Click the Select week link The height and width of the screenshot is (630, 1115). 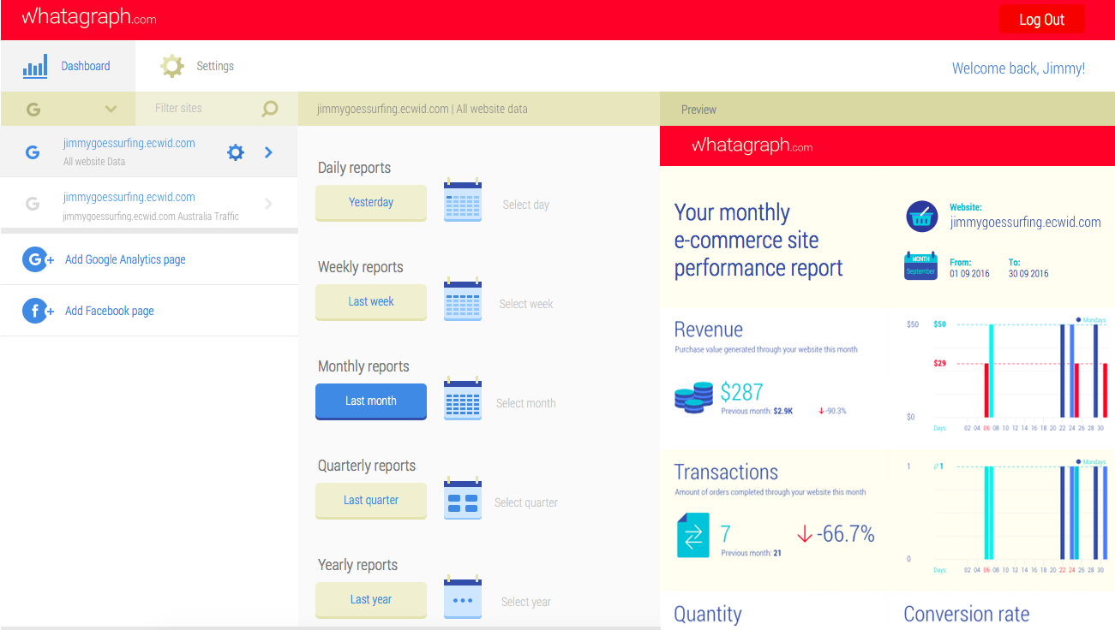coord(526,304)
